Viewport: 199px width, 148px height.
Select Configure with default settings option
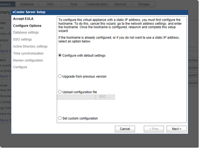click(x=60, y=55)
